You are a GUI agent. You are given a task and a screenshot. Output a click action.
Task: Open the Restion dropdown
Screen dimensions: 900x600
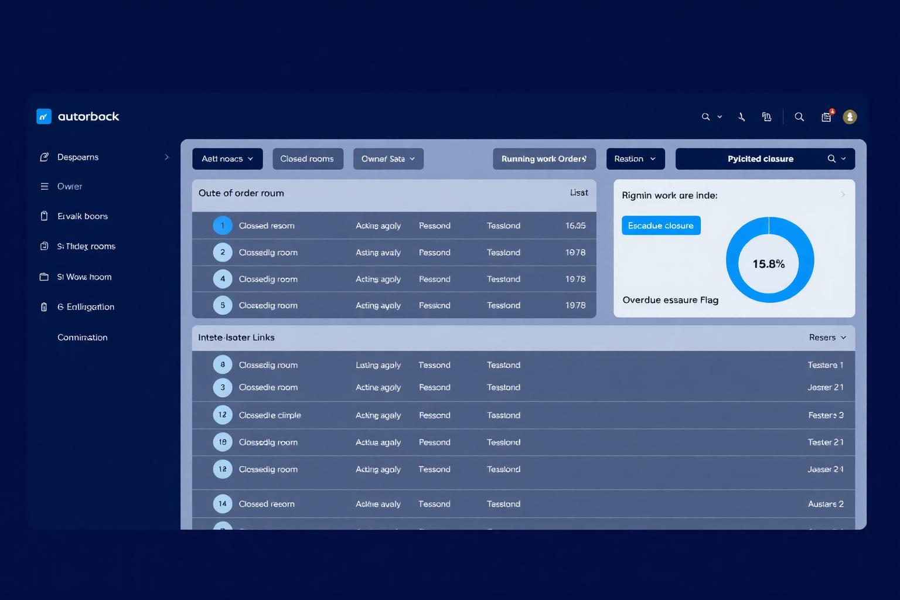click(636, 159)
